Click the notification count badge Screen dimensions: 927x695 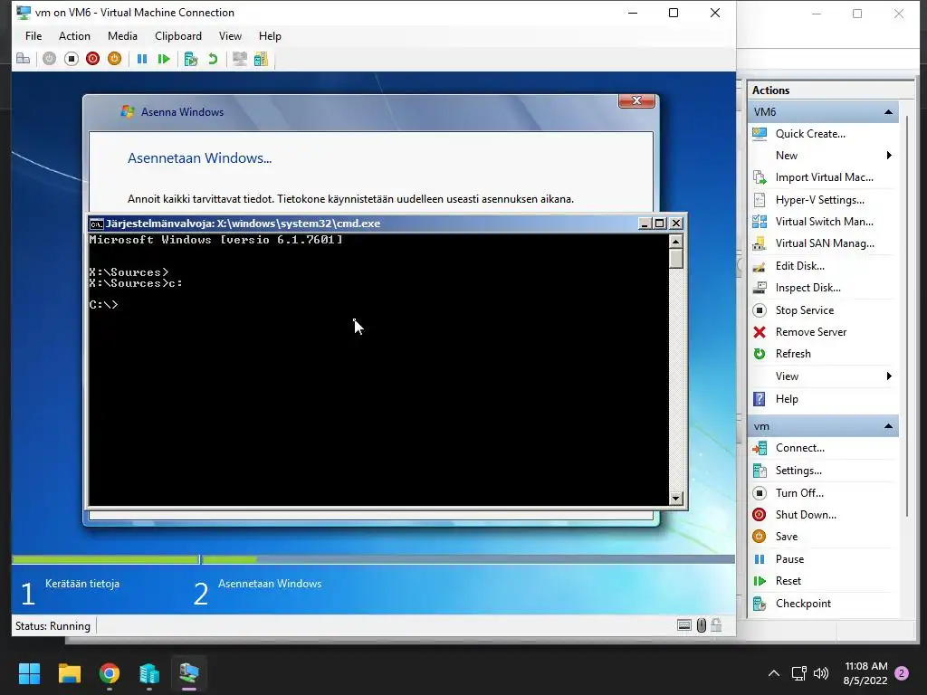pyautogui.click(x=902, y=673)
